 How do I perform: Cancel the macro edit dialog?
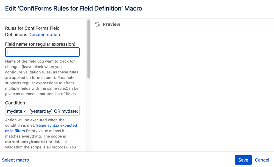262,160
